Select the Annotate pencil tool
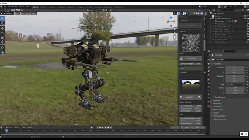 click(x=3, y=47)
